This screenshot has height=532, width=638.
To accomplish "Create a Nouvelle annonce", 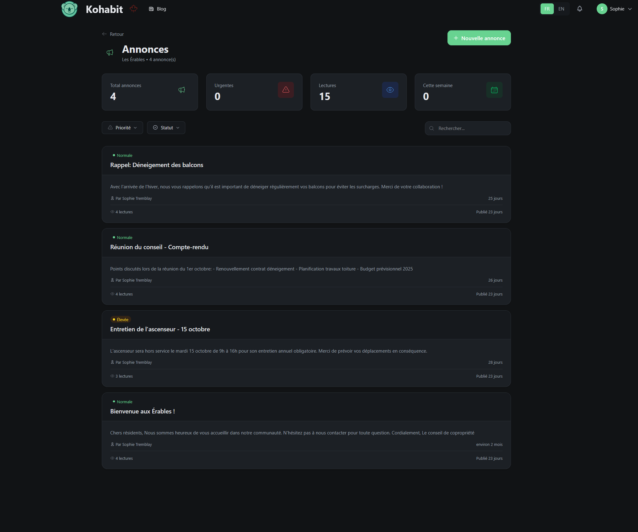I will click(x=479, y=38).
